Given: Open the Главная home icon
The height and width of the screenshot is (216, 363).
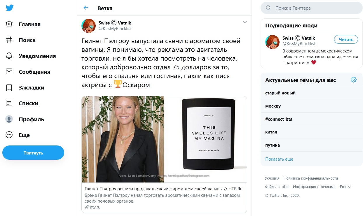Looking at the screenshot, I should click(x=9, y=24).
